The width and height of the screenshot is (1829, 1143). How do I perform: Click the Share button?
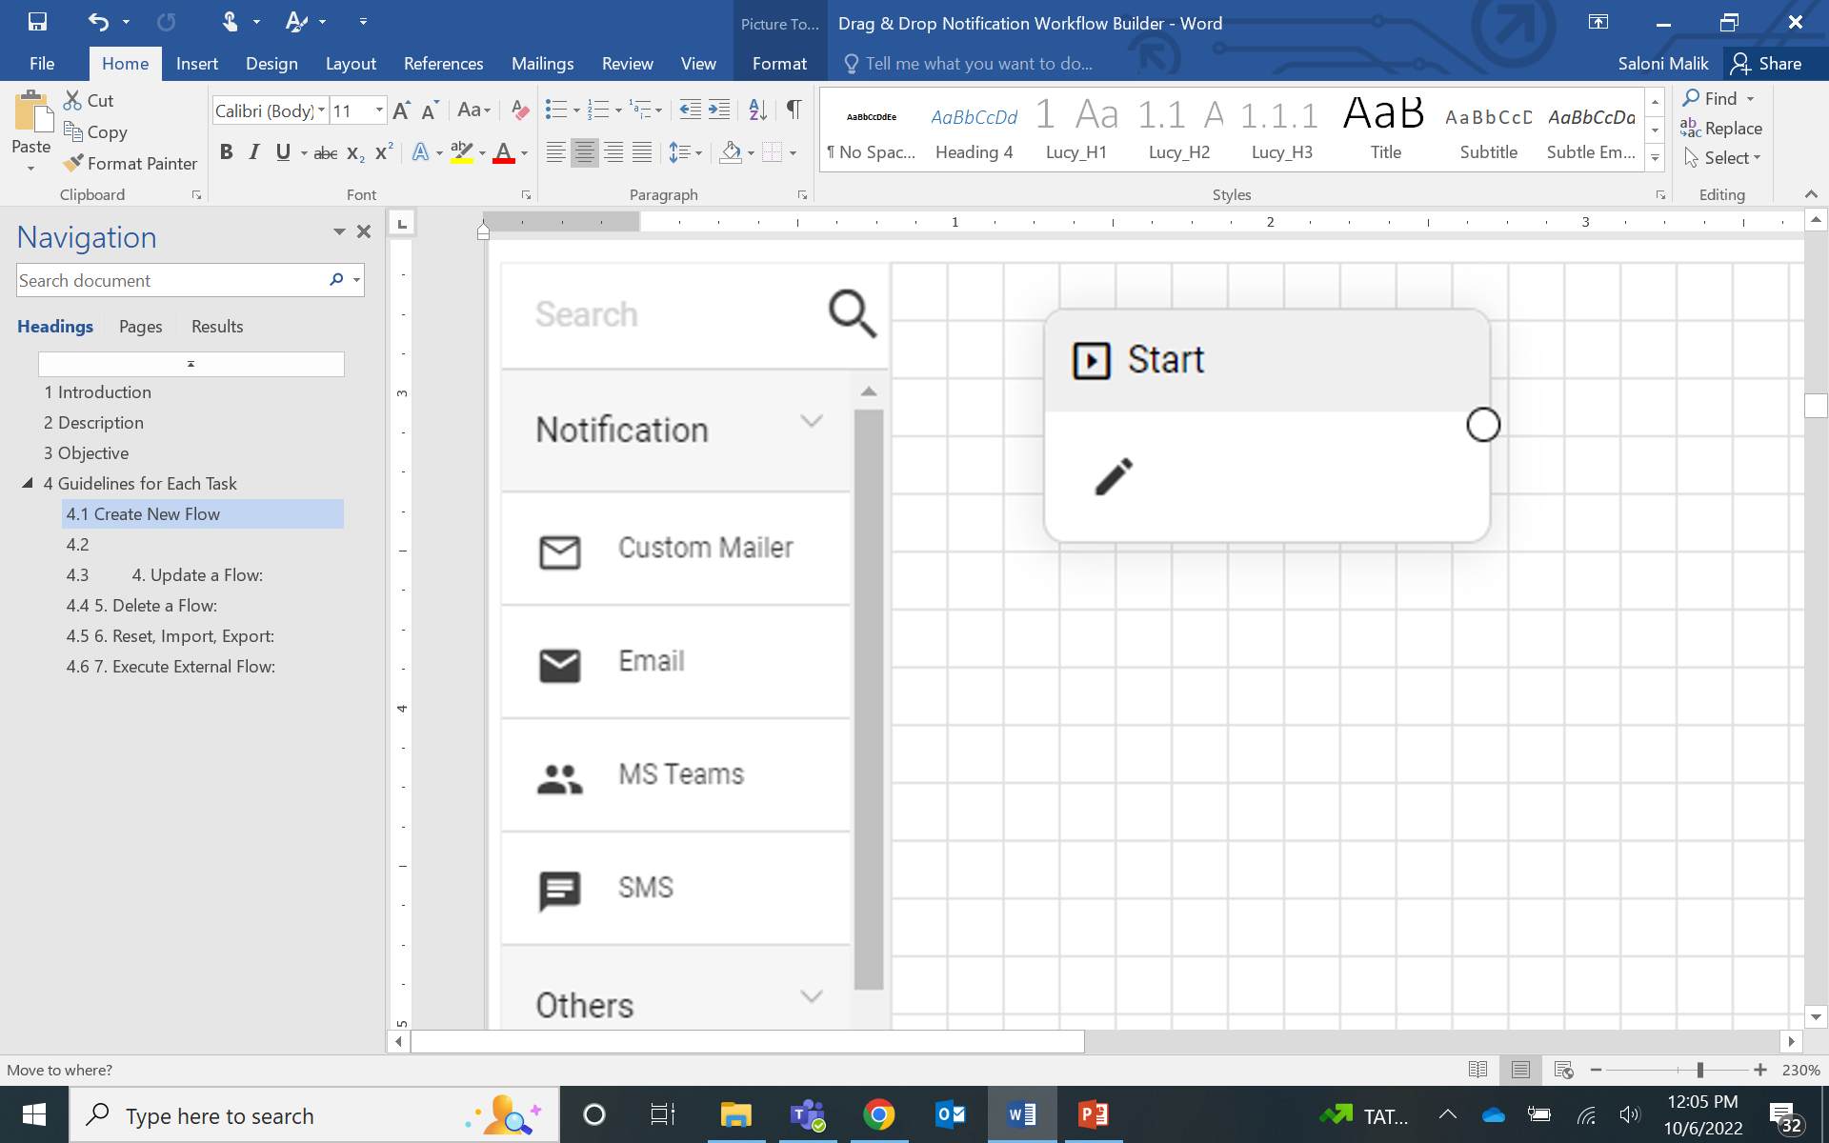coord(1767,64)
